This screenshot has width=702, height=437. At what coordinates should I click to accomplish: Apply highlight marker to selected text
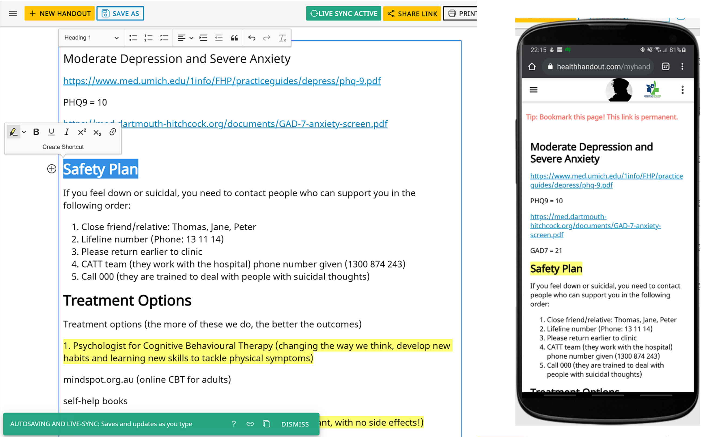pyautogui.click(x=13, y=132)
